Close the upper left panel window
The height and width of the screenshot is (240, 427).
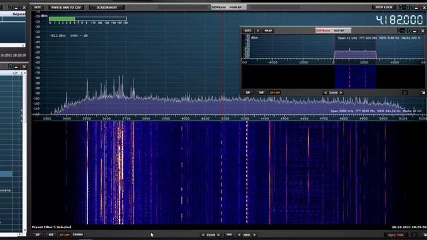pos(24,7)
